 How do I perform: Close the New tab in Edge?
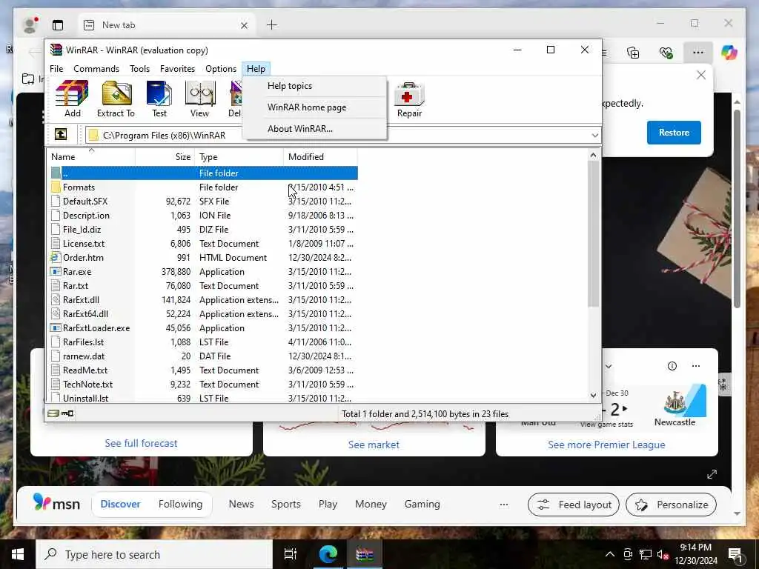[x=244, y=25]
